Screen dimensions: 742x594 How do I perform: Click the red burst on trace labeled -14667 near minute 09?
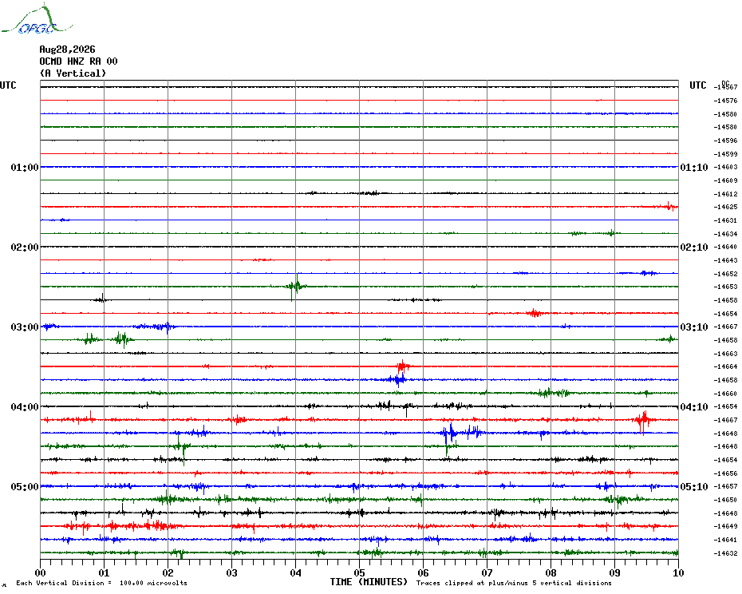coord(643,421)
